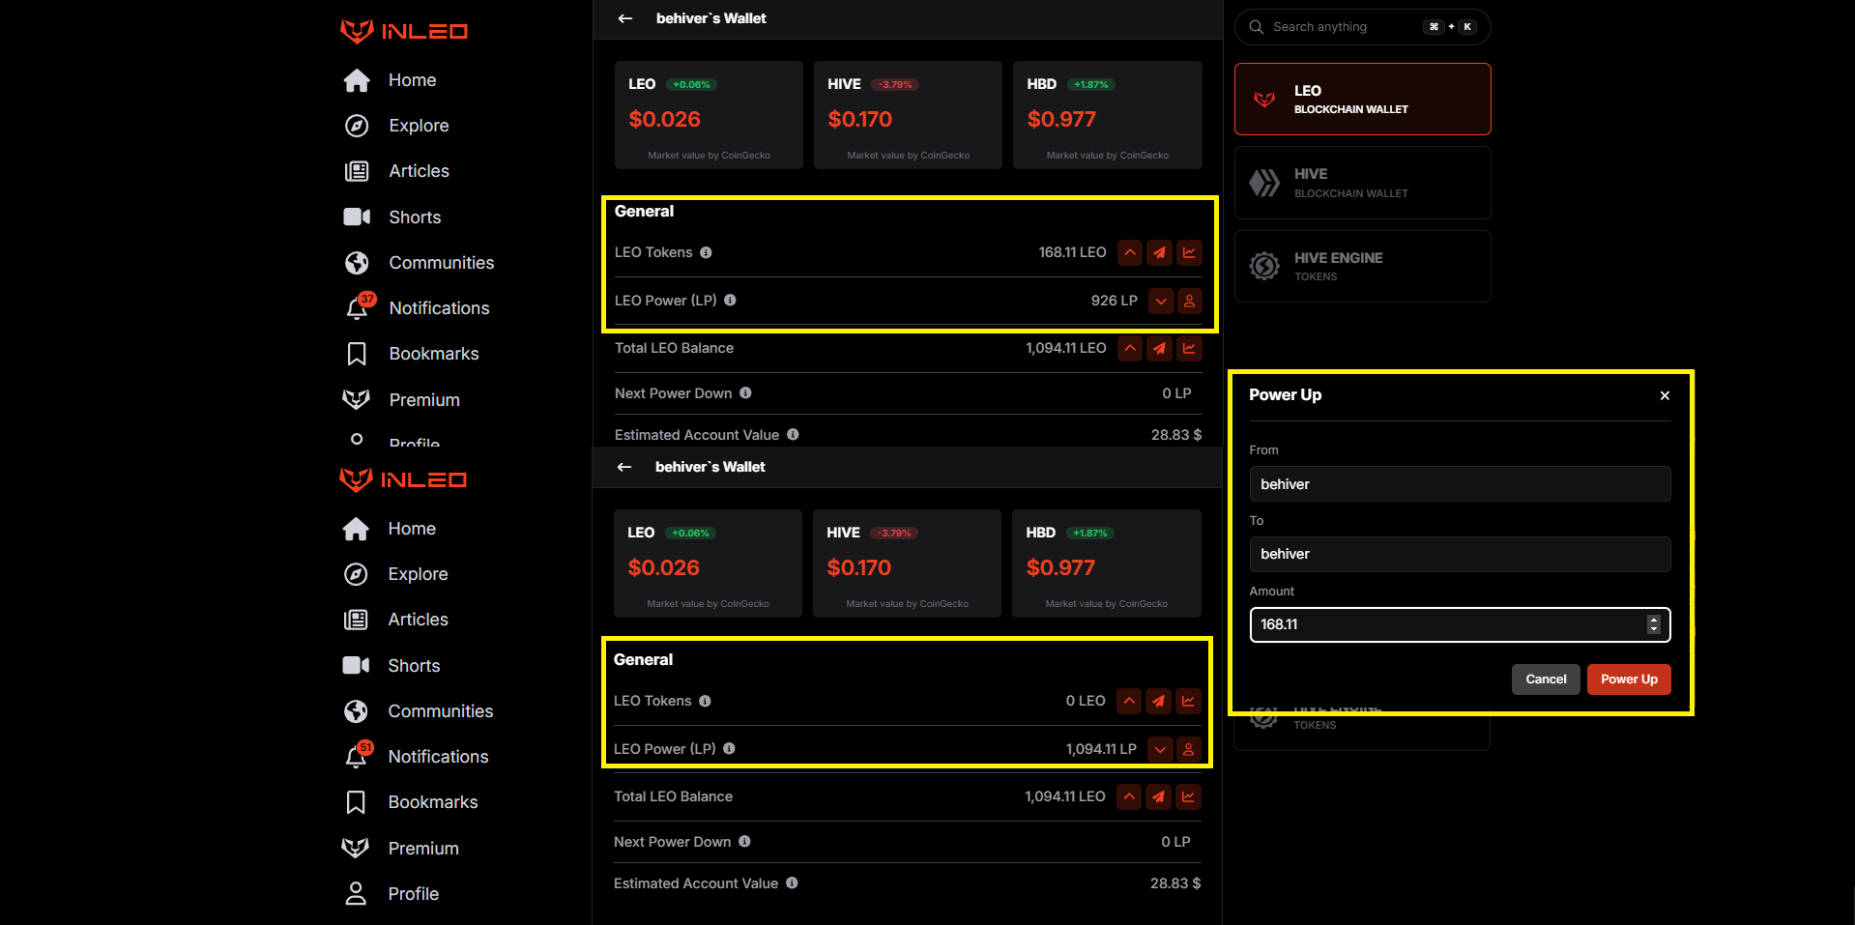Click the power down arrow in the 926 LP row
Viewport: 1855px width, 925px height.
[1161, 302]
